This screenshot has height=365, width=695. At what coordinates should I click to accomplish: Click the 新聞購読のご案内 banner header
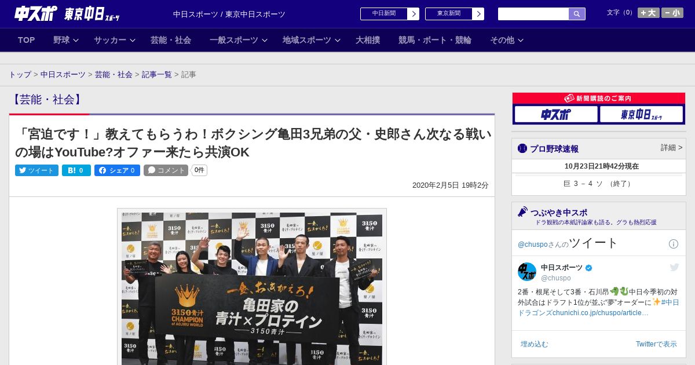click(599, 98)
